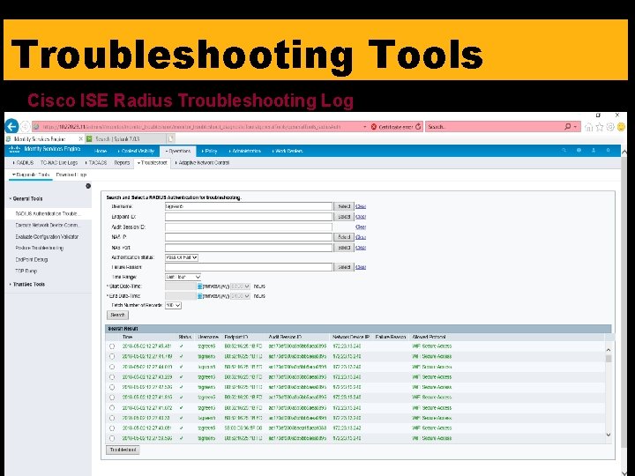
Task: Open the Home menu in ISE
Action: pos(101,151)
